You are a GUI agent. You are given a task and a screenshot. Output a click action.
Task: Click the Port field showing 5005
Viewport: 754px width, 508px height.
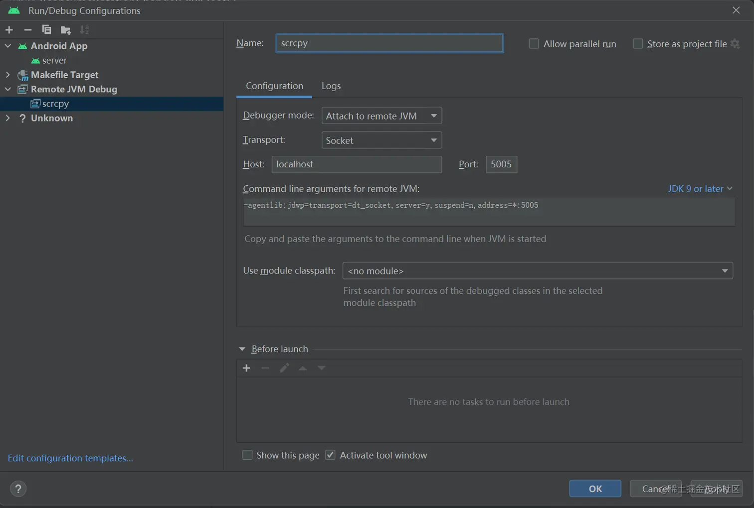tap(501, 164)
